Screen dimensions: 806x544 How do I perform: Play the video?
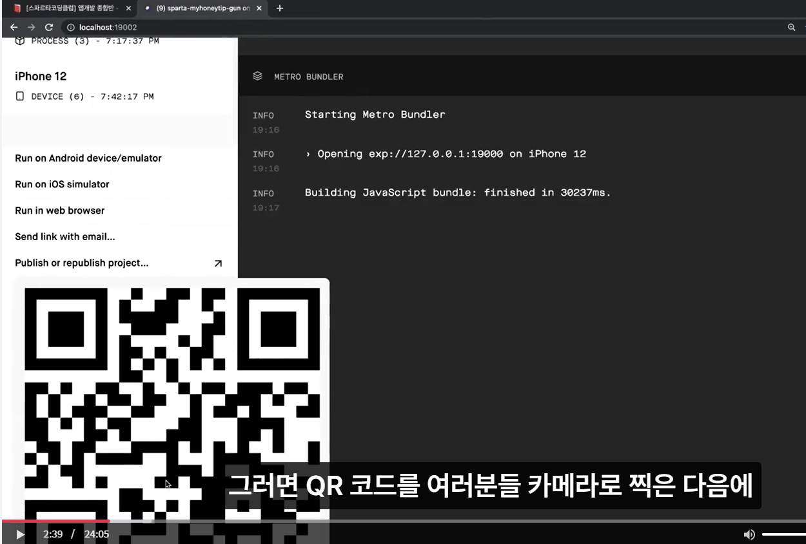click(20, 534)
